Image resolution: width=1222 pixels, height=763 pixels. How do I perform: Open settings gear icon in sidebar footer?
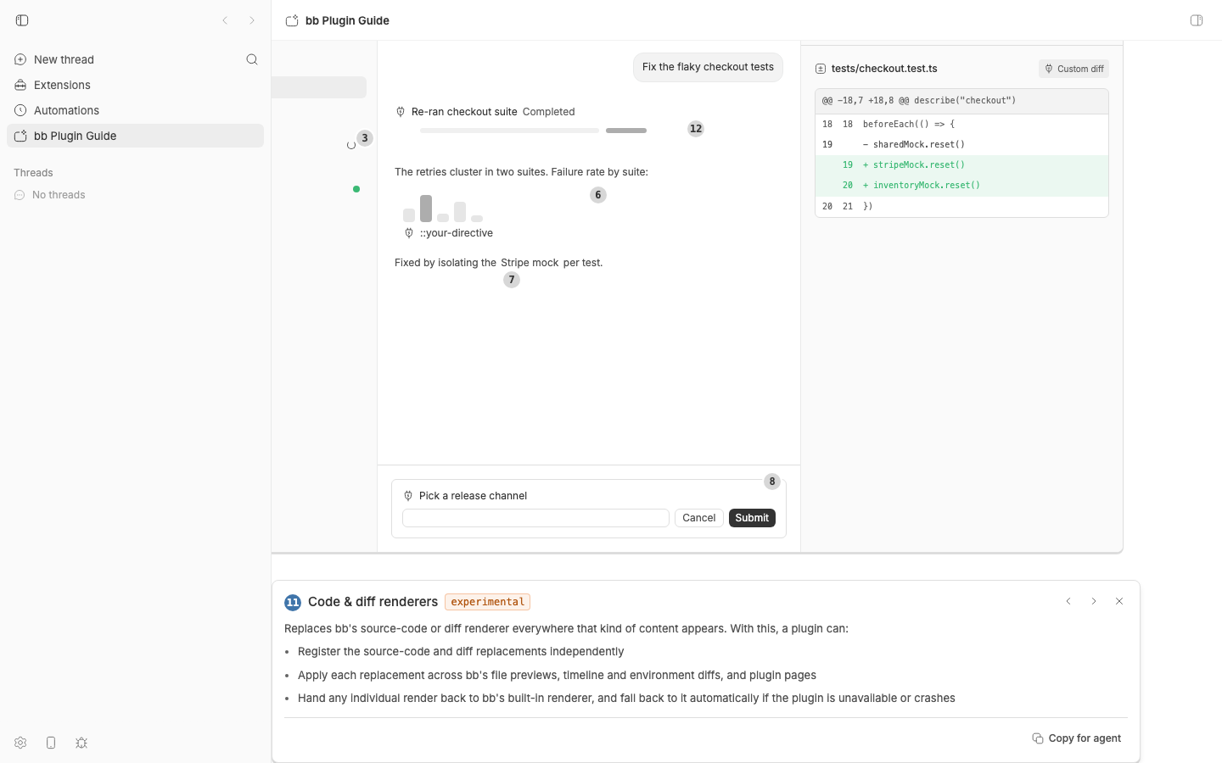tap(20, 743)
